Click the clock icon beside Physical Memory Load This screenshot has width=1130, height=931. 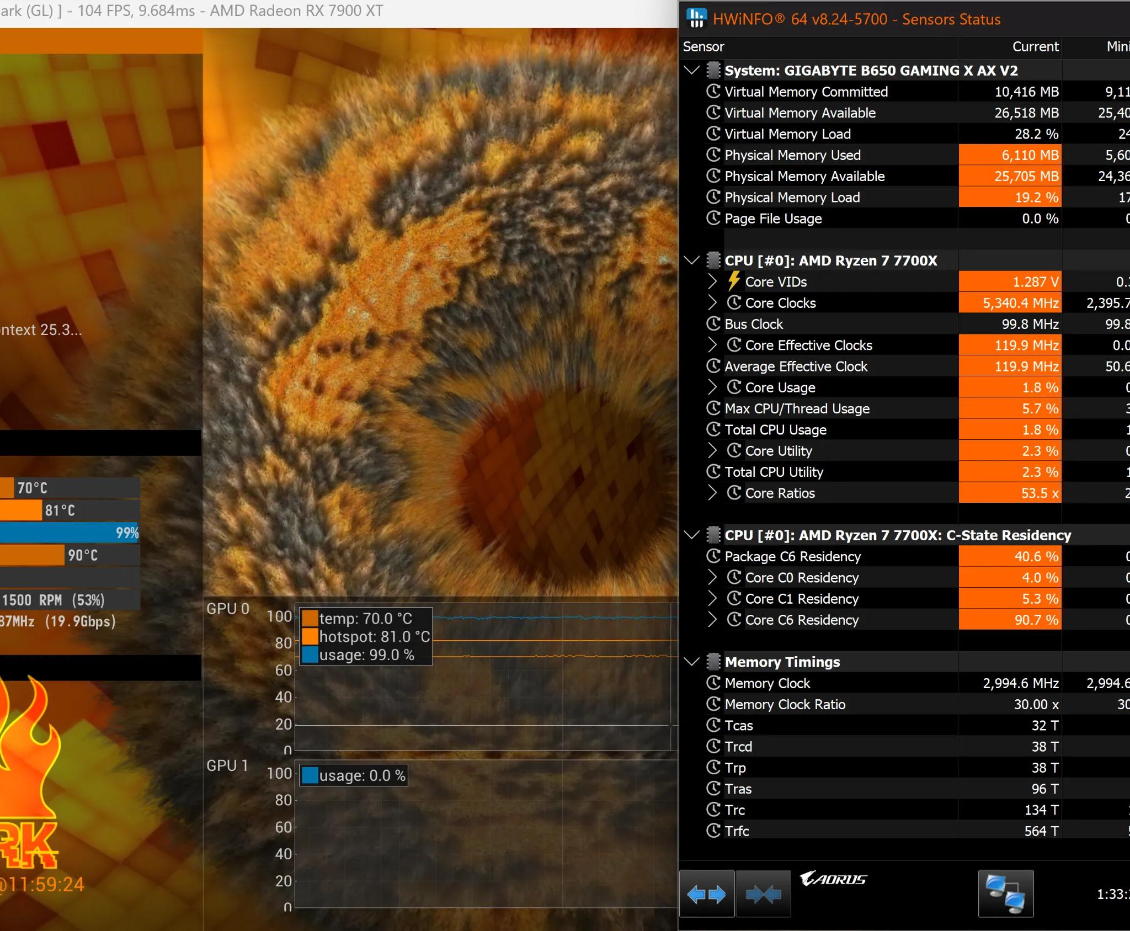point(713,197)
